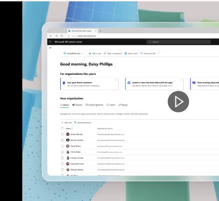Select the Chris Drake checkbox

click(x=62, y=152)
